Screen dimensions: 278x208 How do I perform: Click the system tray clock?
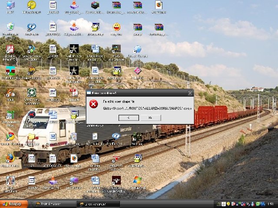coord(271,204)
